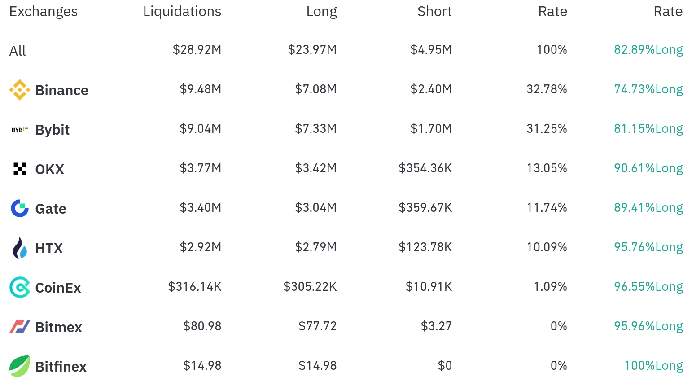
Task: Sort by the Long column header
Action: pyautogui.click(x=321, y=12)
